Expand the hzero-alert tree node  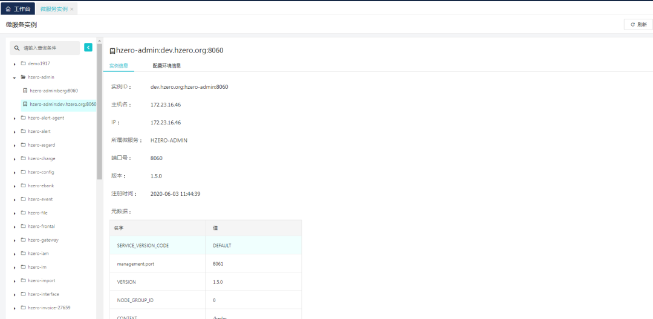coord(15,132)
